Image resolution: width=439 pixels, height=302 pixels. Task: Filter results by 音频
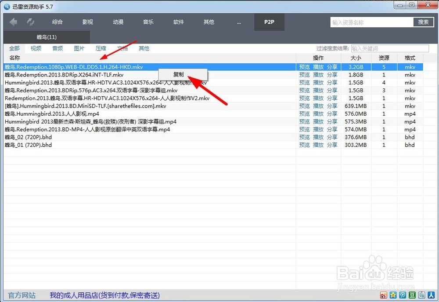click(58, 48)
